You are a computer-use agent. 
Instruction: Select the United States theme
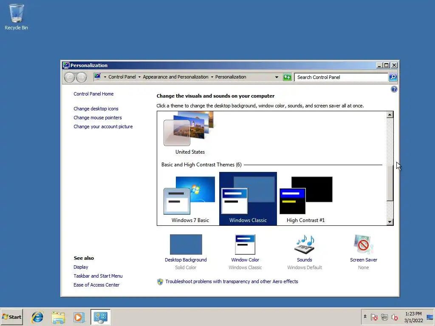[190, 134]
